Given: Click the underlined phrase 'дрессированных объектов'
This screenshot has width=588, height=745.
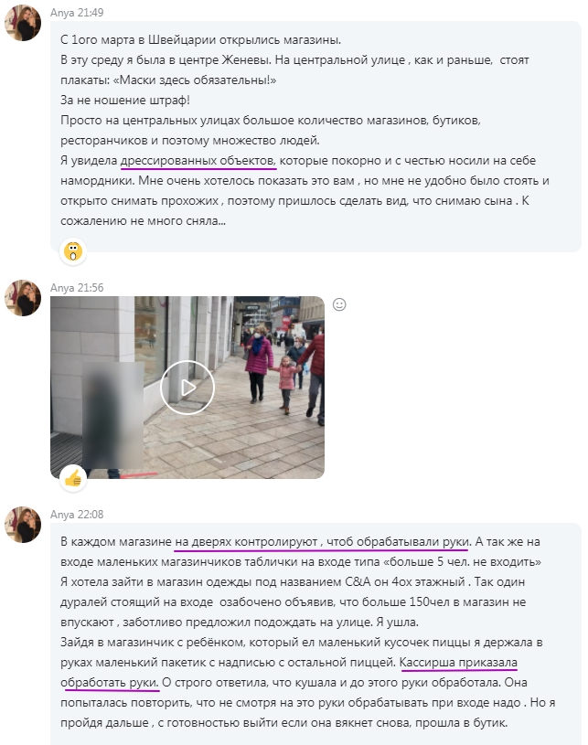Looking at the screenshot, I should coord(198,161).
